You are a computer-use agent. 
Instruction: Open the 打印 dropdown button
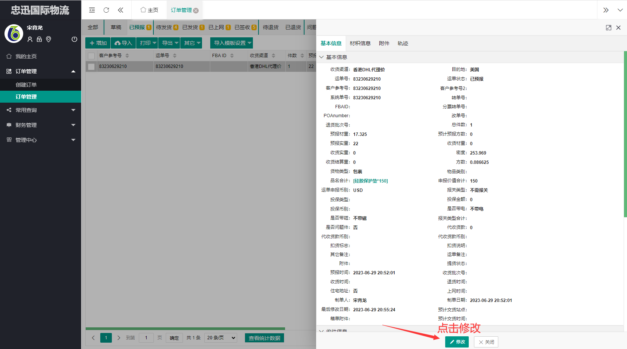147,43
